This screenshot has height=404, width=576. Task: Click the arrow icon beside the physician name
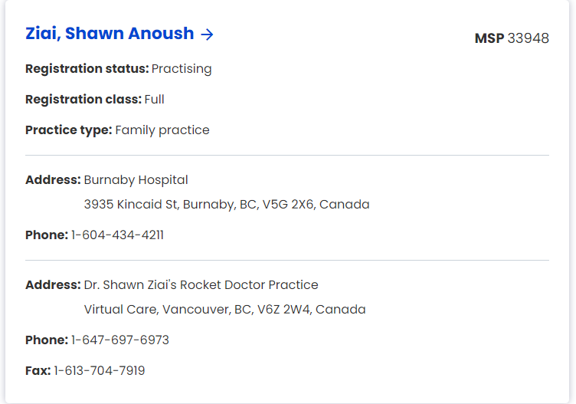click(x=207, y=34)
